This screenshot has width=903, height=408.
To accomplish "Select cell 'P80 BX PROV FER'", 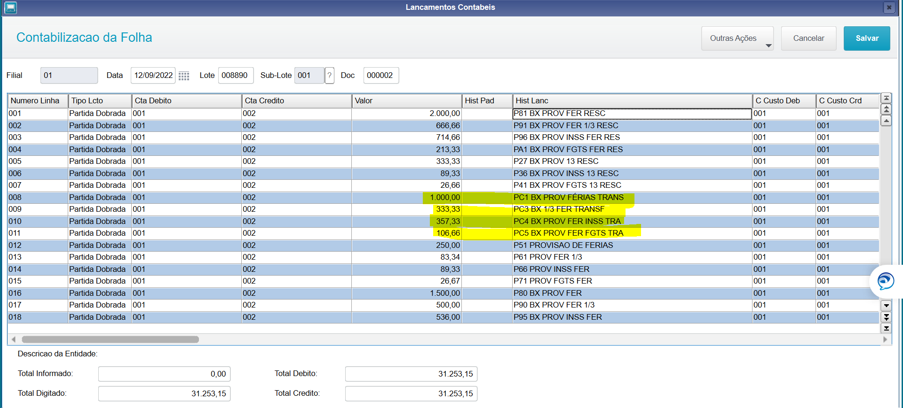I will tap(632, 293).
